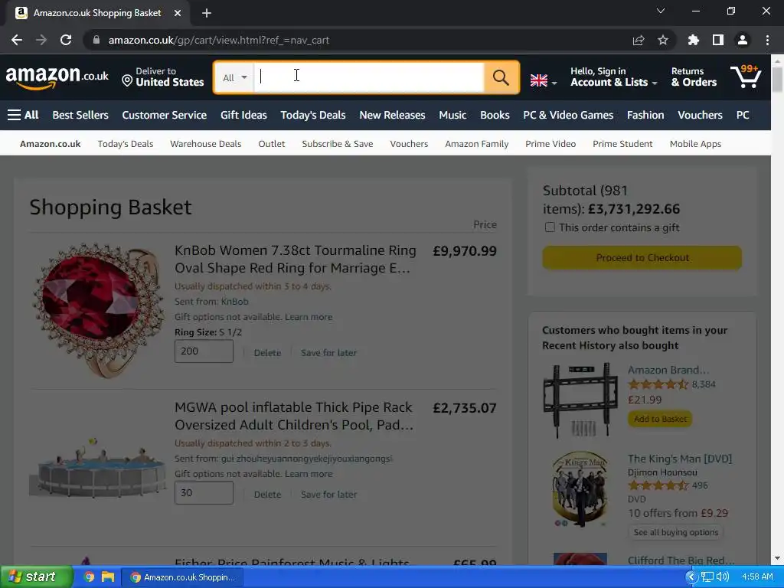The image size is (784, 588).
Task: Go to Prime Student in sub-navigation
Action: [622, 144]
